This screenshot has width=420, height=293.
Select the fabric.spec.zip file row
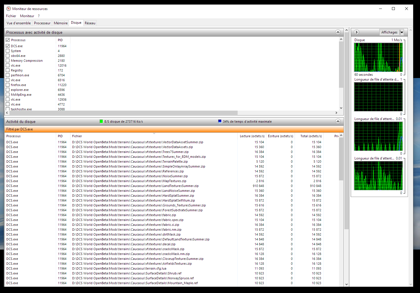[x=172, y=220]
